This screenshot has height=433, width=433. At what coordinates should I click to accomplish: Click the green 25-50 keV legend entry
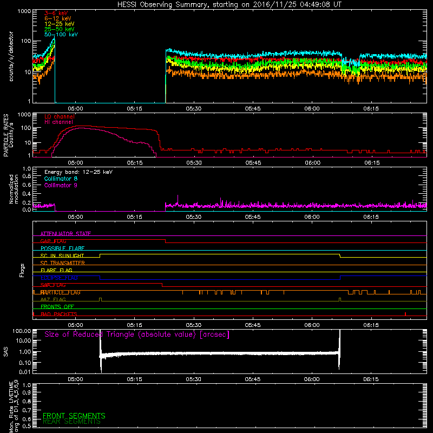pos(60,29)
